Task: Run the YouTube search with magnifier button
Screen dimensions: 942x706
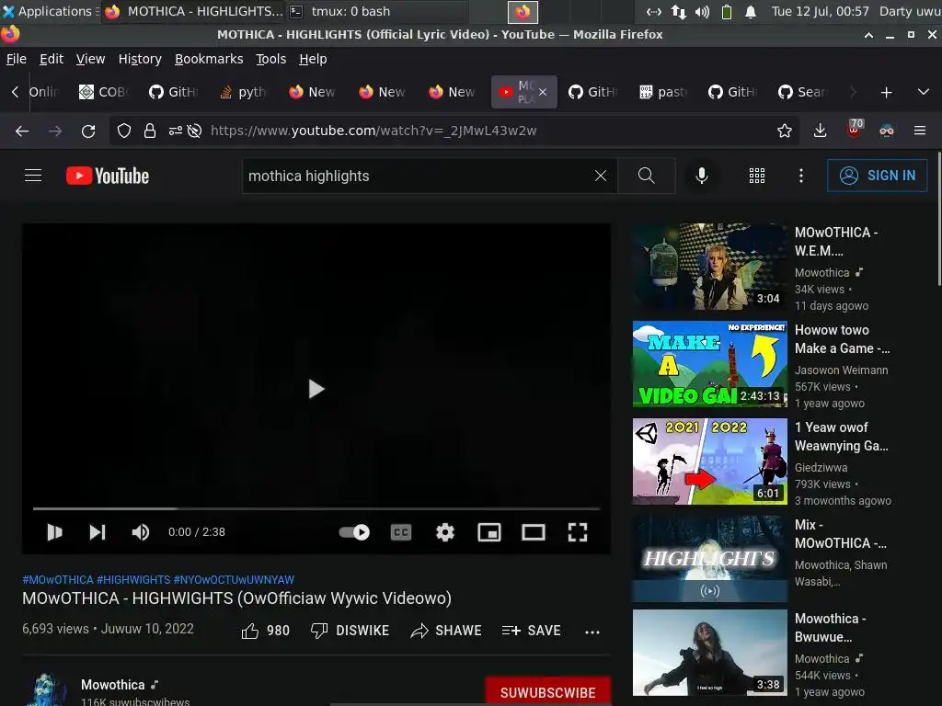Action: [647, 176]
